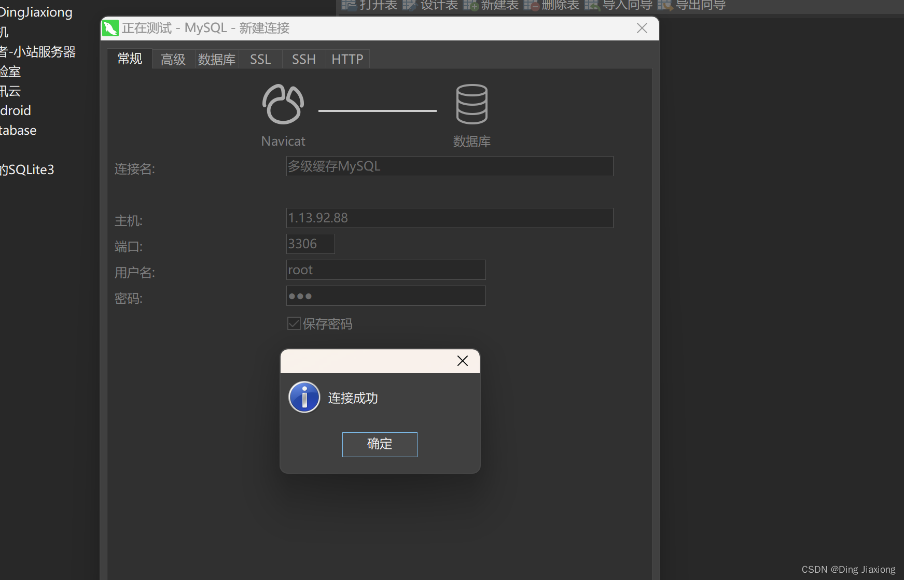Open the 数据库 tab

point(217,60)
